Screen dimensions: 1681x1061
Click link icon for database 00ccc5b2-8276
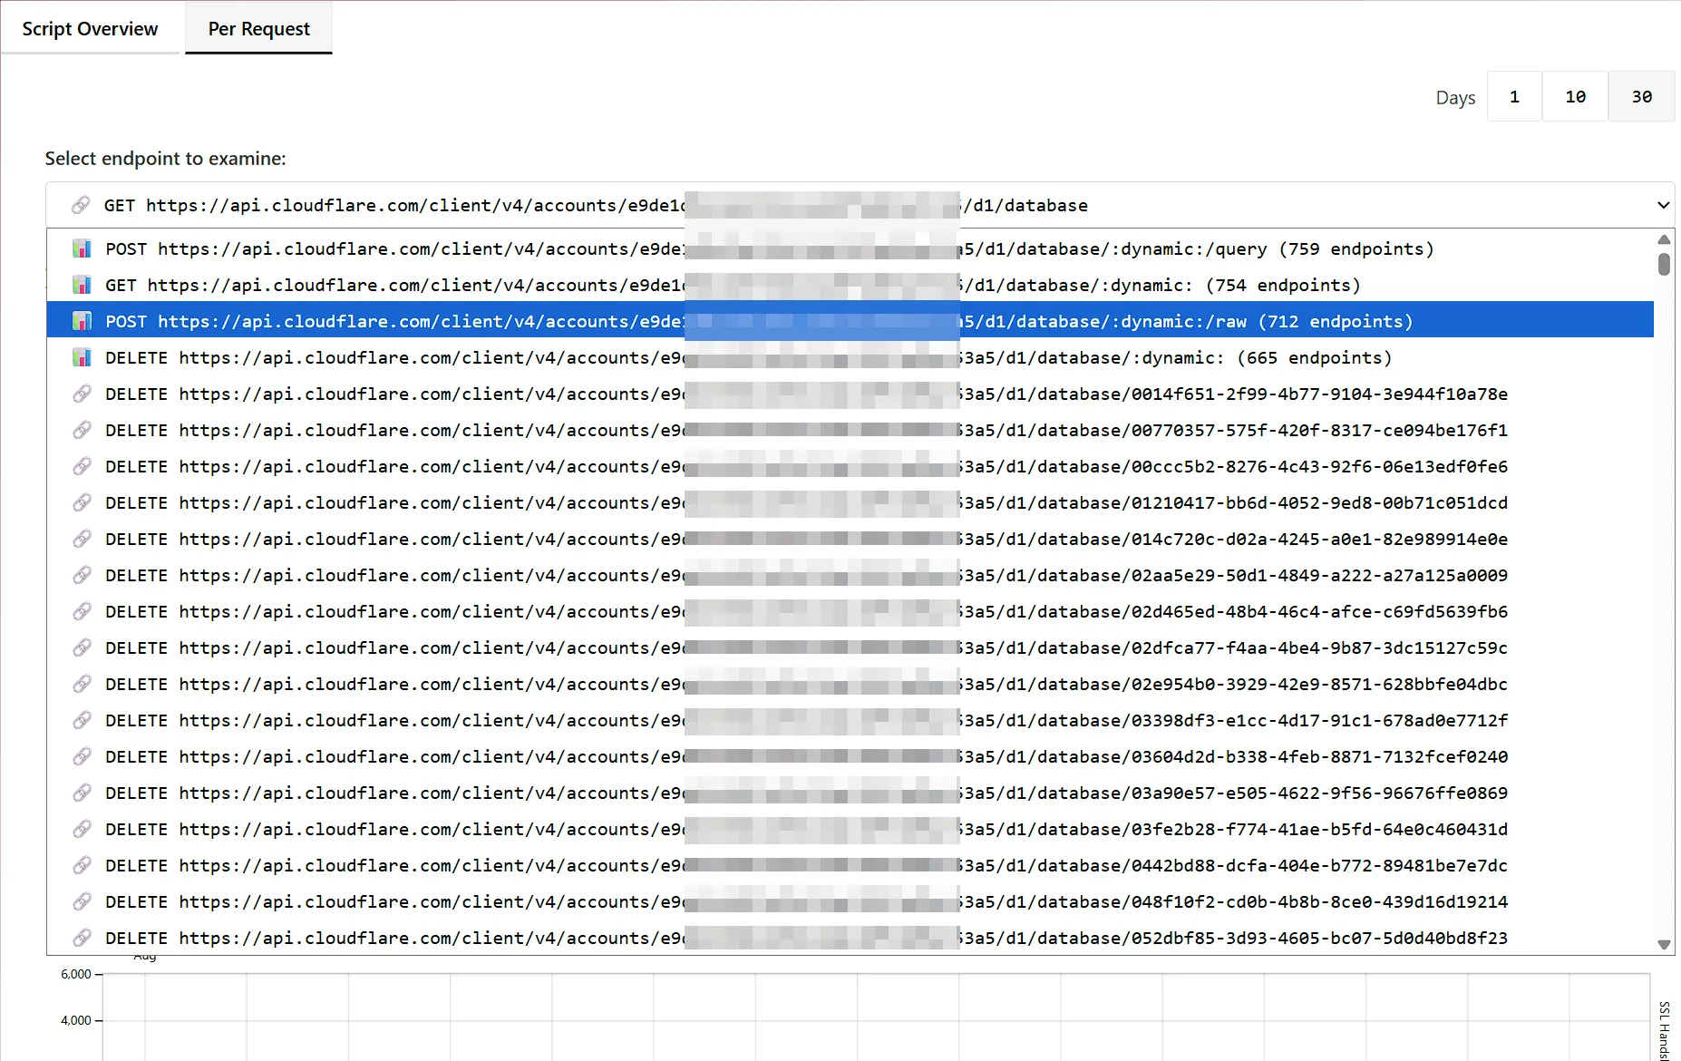(x=82, y=466)
